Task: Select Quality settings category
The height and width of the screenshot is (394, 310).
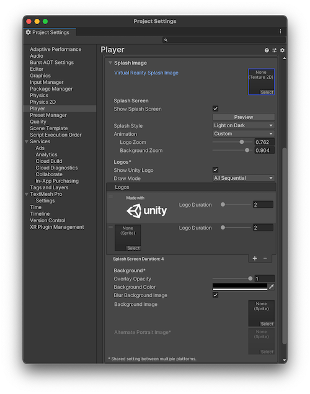Action: pyautogui.click(x=38, y=122)
